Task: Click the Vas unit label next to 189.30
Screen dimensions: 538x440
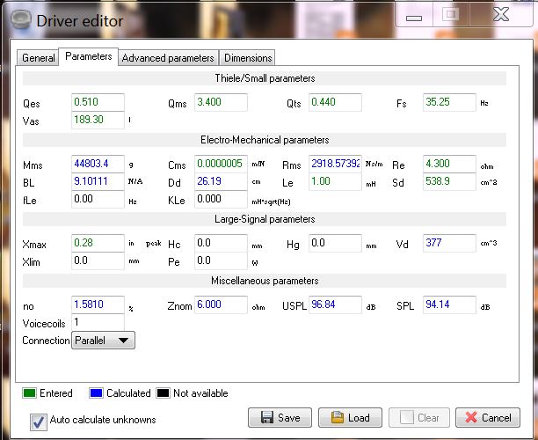Action: tap(130, 120)
